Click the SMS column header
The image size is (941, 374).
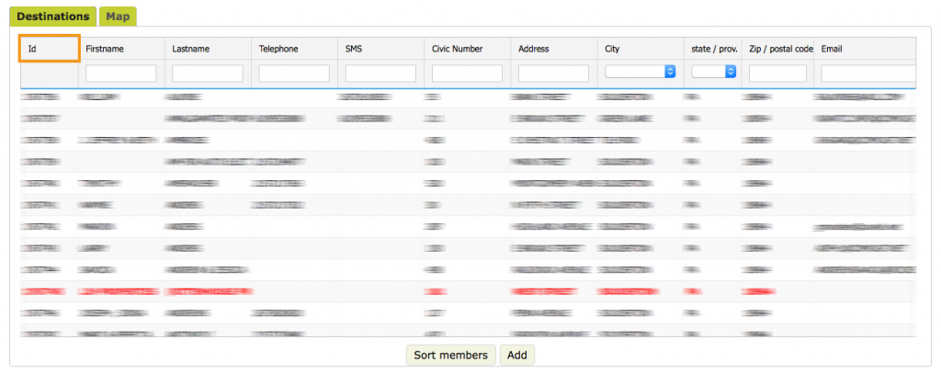(381, 49)
